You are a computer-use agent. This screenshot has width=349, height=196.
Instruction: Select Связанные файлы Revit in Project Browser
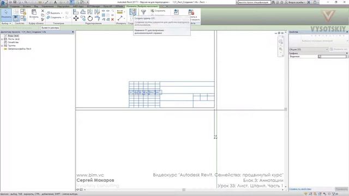coord(20,49)
